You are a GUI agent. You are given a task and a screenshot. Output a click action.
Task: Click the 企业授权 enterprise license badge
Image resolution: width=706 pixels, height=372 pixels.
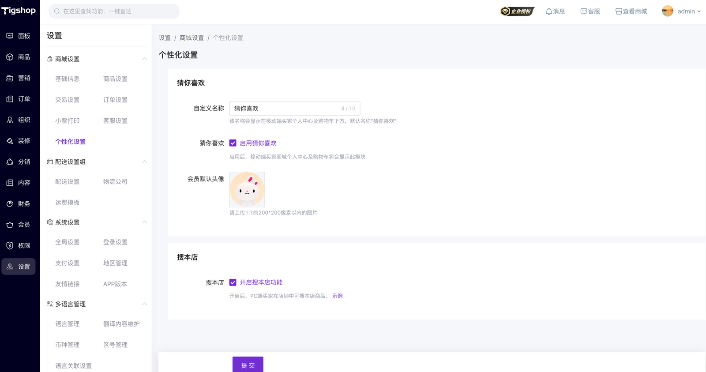point(517,11)
